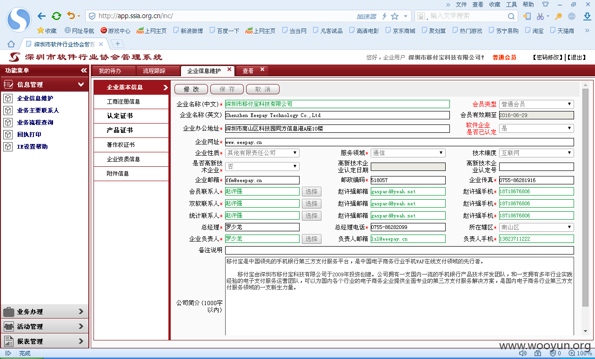Click 选择 next to 会员联系人
Image resolution: width=595 pixels, height=359 pixels.
312,191
